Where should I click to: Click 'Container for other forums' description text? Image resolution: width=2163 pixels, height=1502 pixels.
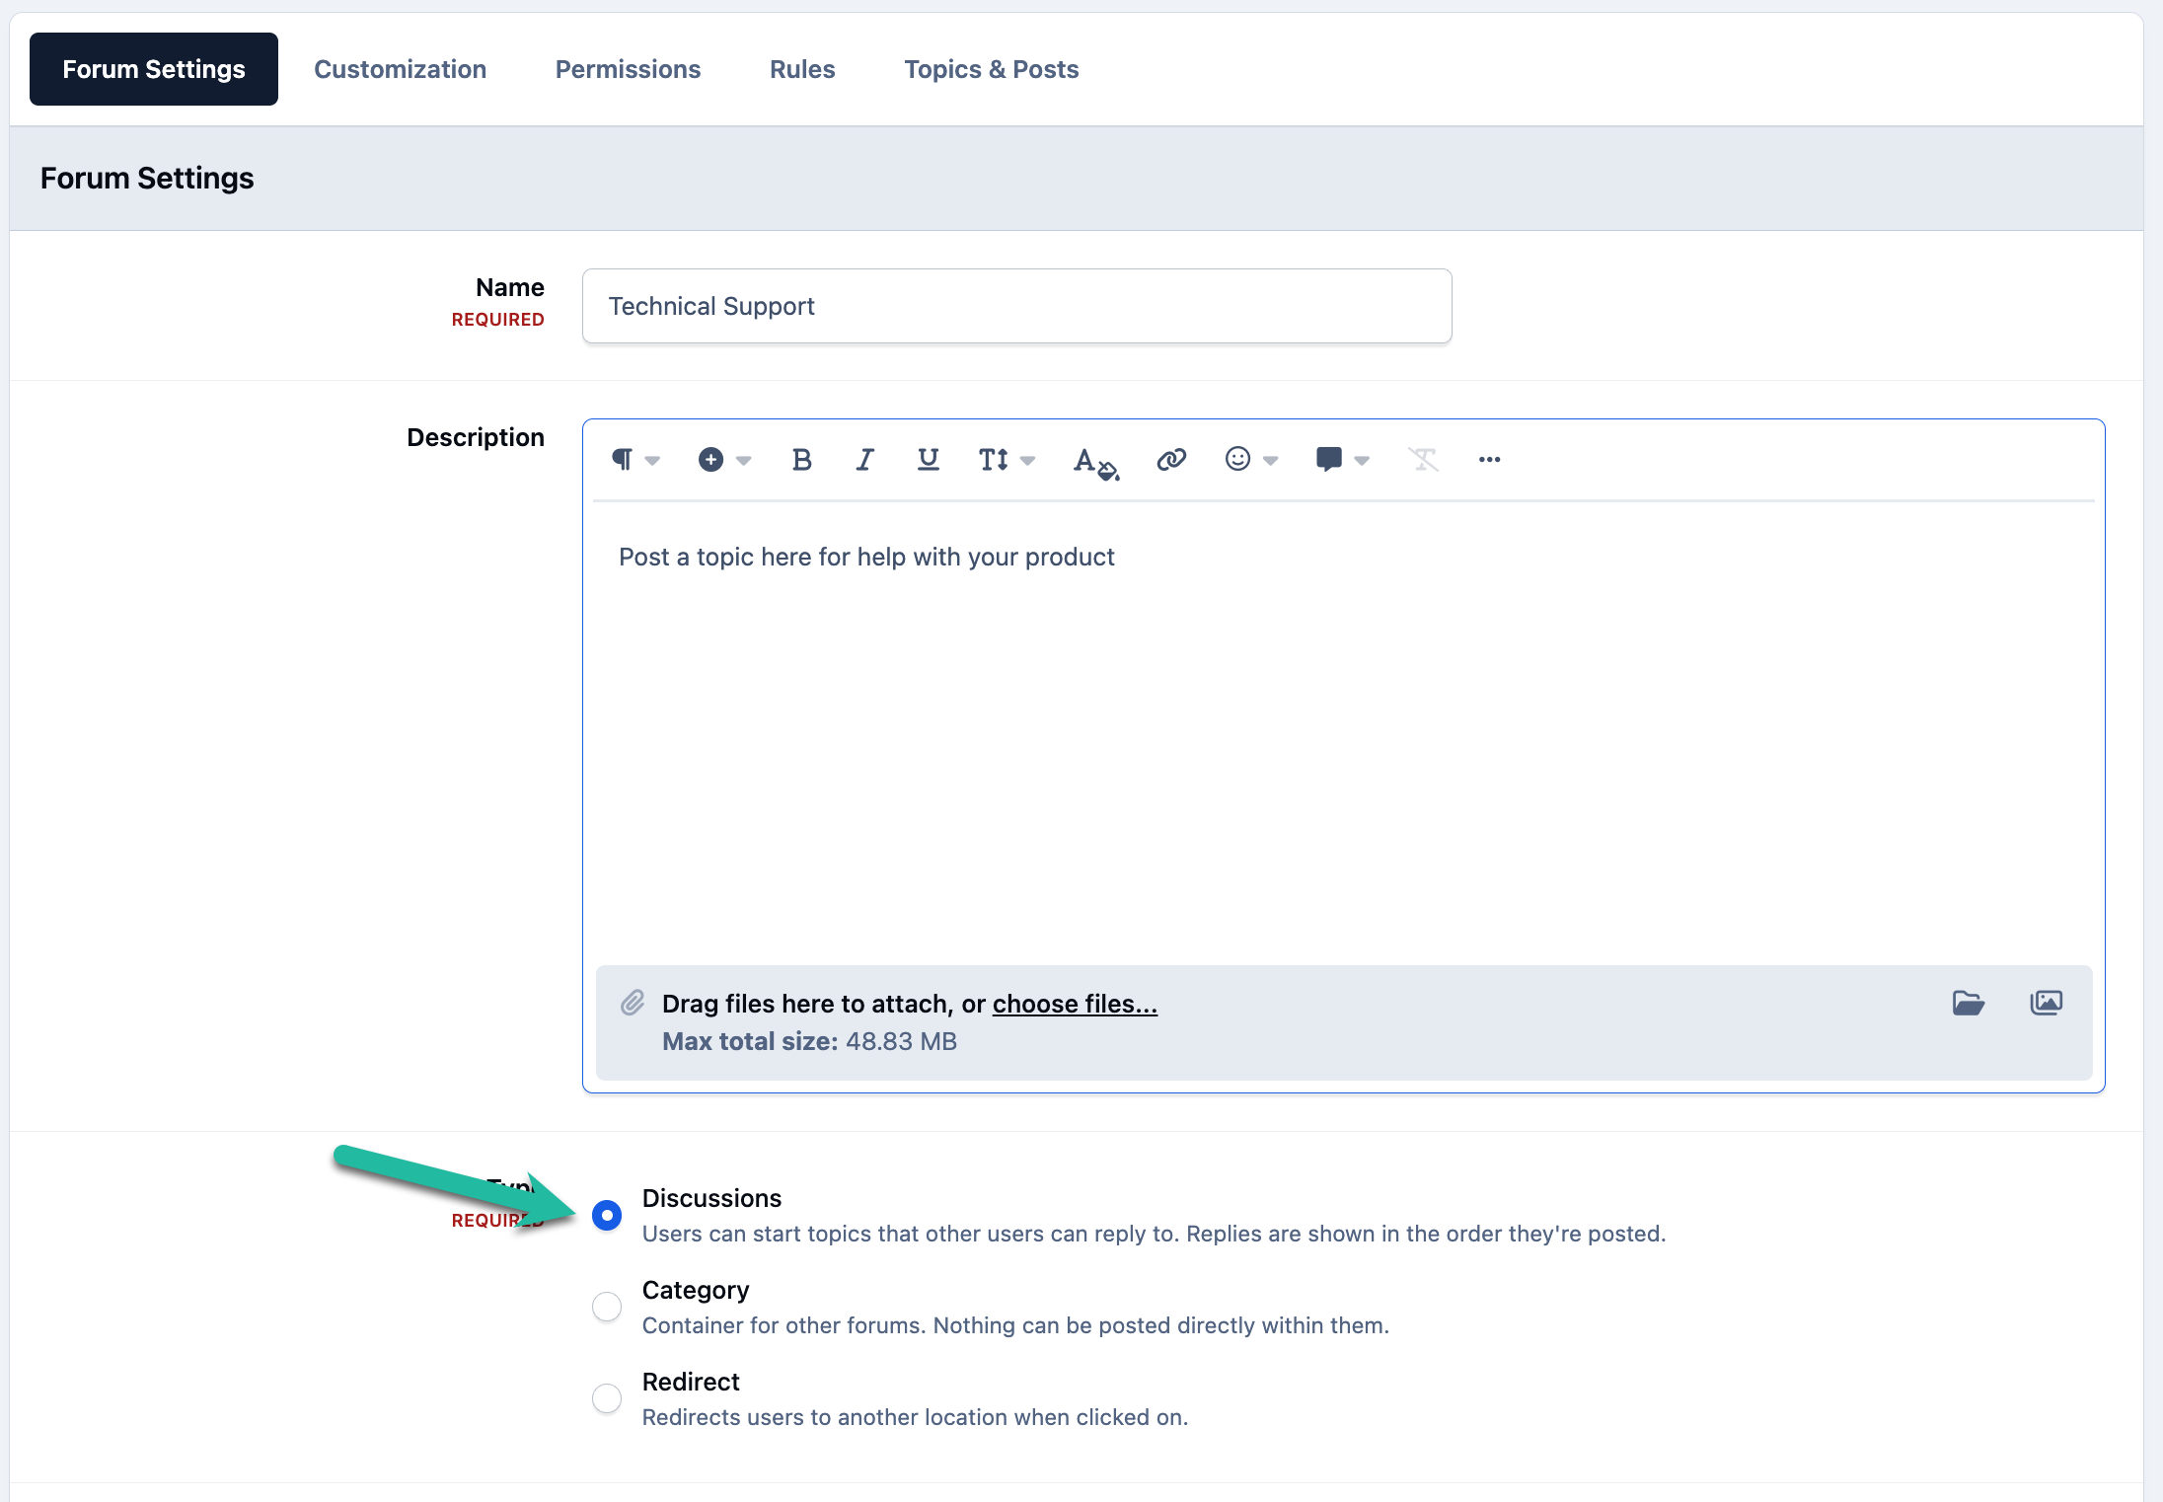click(x=1015, y=1325)
